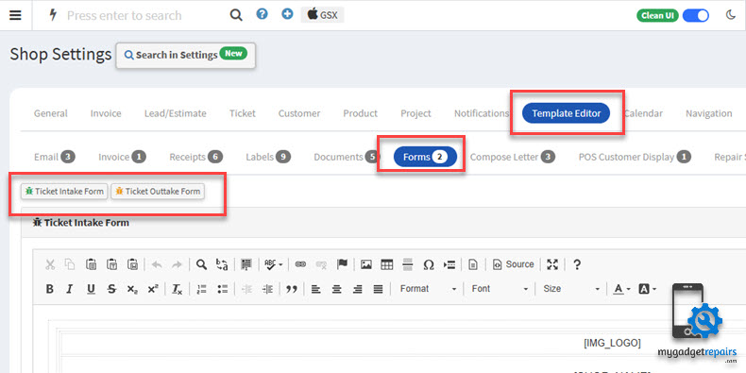Open the Product settings tab
Image resolution: width=746 pixels, height=373 pixels.
[360, 113]
